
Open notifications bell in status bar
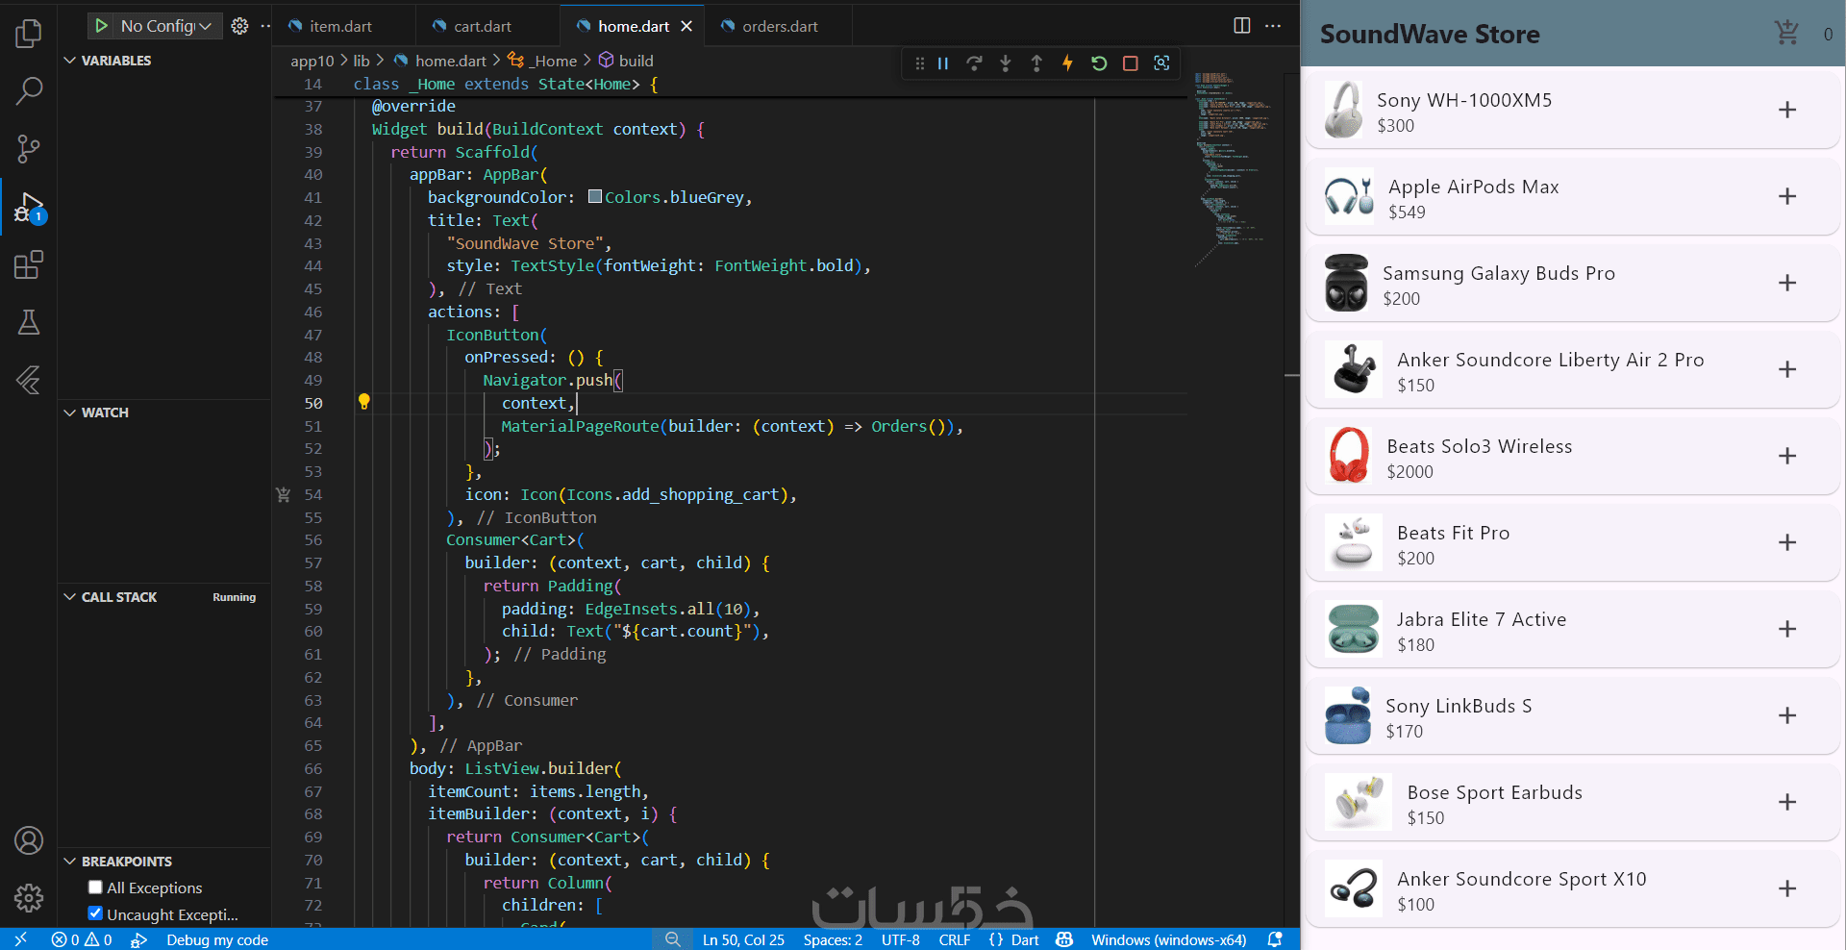pos(1275,939)
